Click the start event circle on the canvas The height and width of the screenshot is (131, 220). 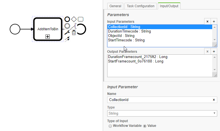(x=15, y=29)
